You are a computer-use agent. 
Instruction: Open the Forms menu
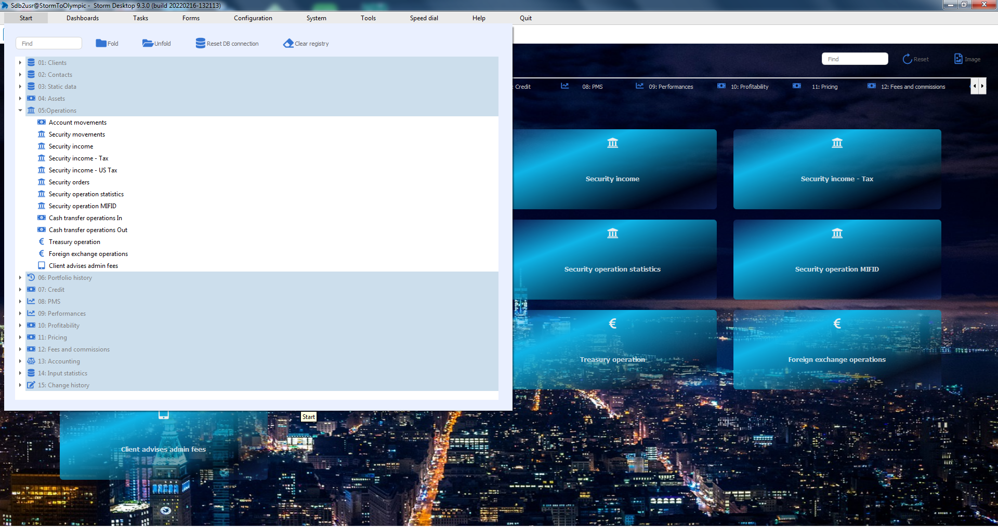click(x=191, y=18)
